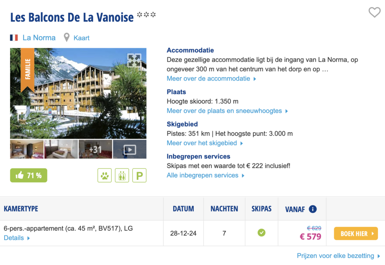The width and height of the screenshot is (385, 265).
Task: Open the La Norma location link
Action: 39,38
